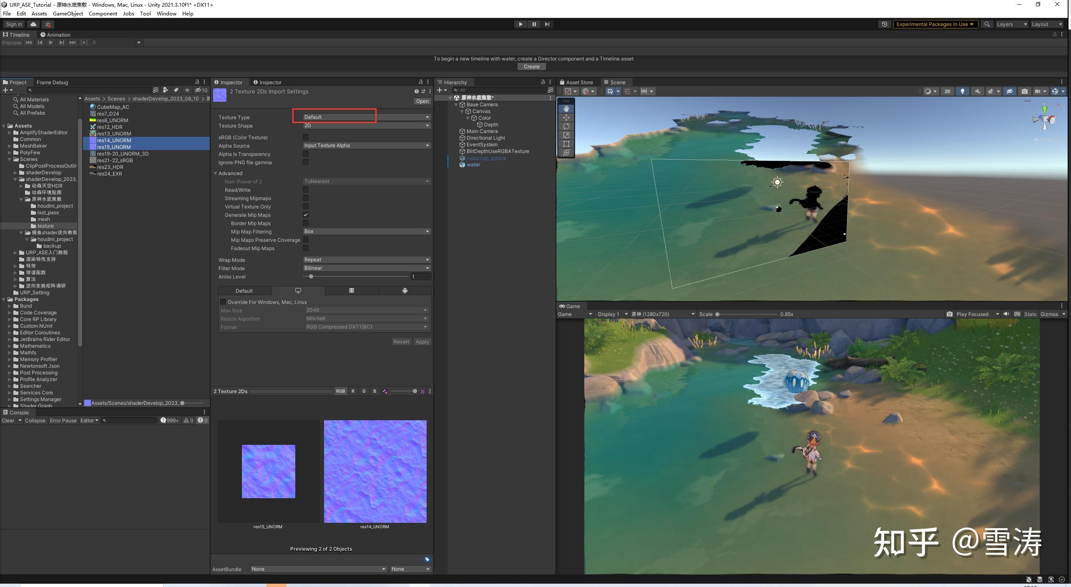Toggle sRGB (Color Texture) checkbox
The image size is (1071, 587).
click(x=306, y=137)
